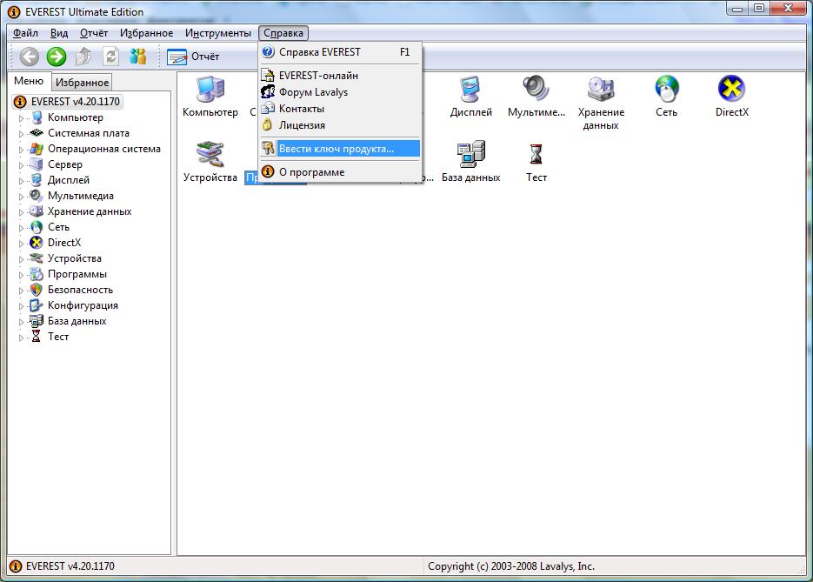
Task: Click the Back arrow toolbar icon
Action: coord(30,57)
